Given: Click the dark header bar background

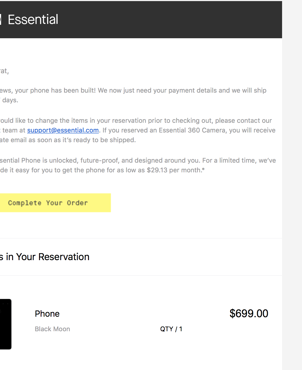Looking at the screenshot, I should point(172,20).
